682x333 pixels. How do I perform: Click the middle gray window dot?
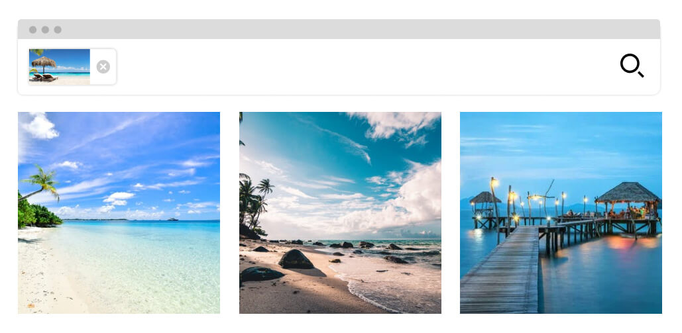(45, 30)
